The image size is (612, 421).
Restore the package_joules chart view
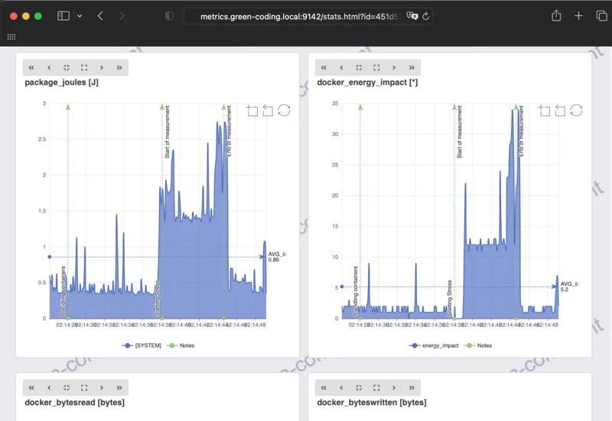[x=284, y=110]
